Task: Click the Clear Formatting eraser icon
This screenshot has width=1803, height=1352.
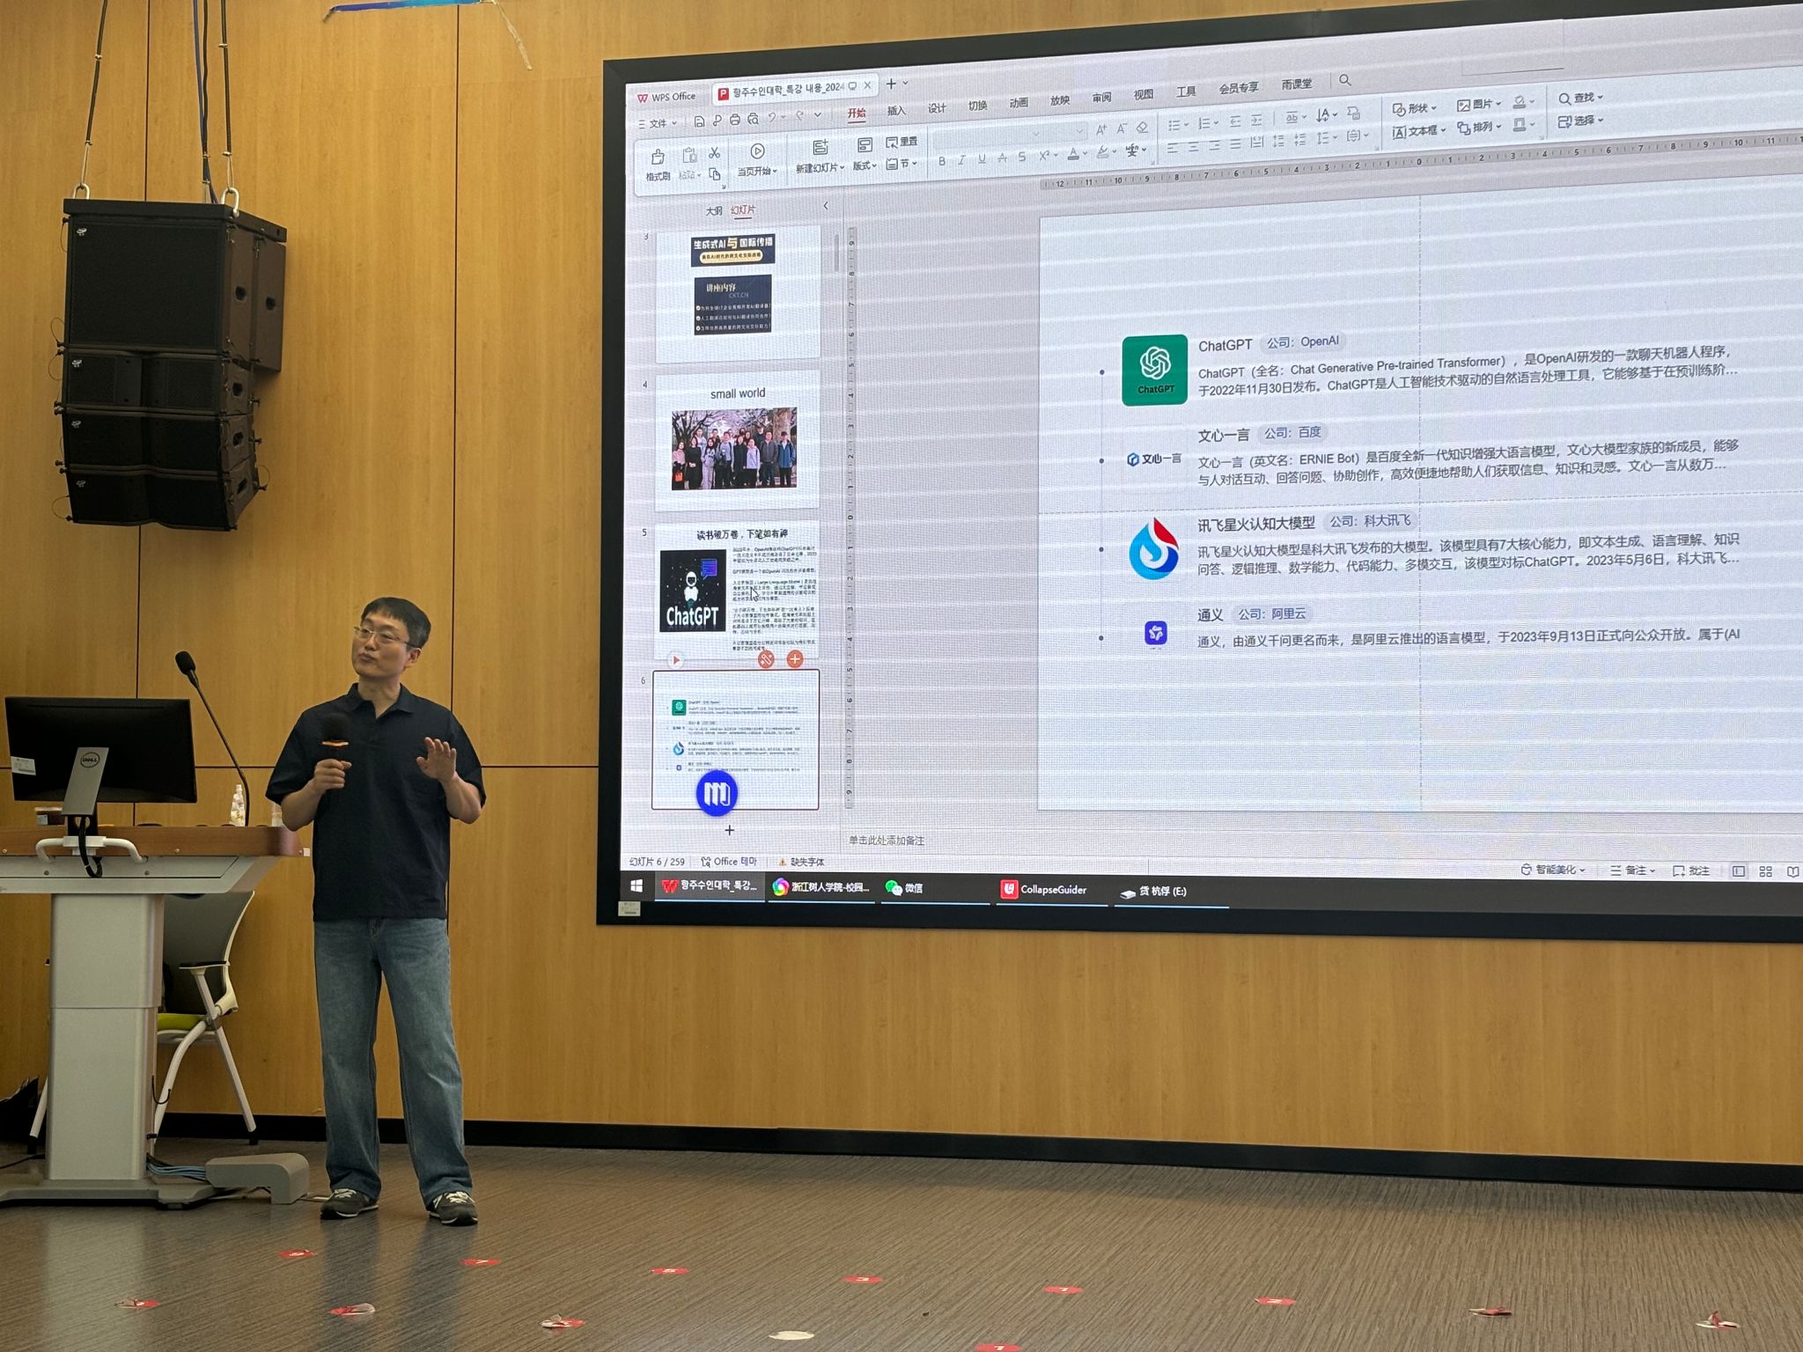Action: (1142, 129)
